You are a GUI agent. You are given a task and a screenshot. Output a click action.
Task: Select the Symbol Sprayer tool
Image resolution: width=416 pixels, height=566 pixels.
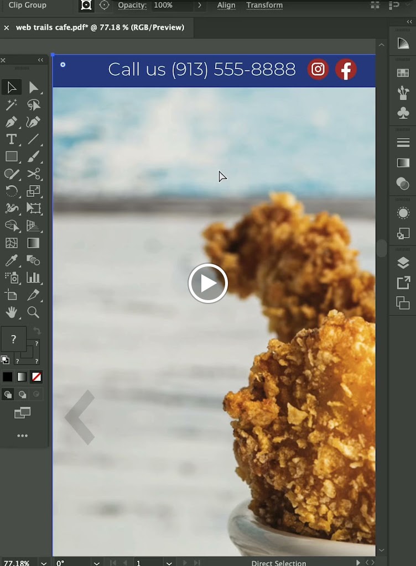12,277
